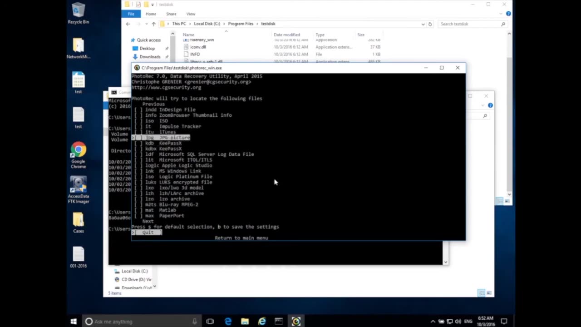
Task: Click the Cortana microphone icon
Action: (x=195, y=322)
